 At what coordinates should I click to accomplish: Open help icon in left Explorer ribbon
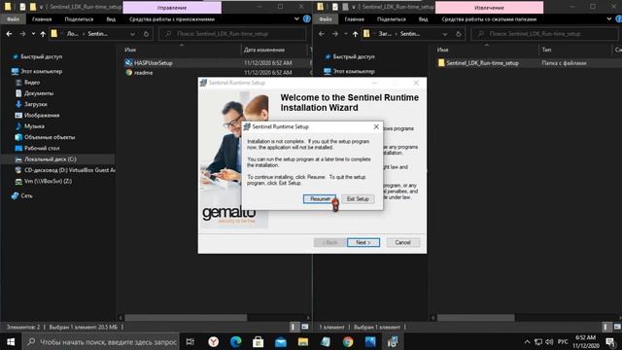pos(307,18)
